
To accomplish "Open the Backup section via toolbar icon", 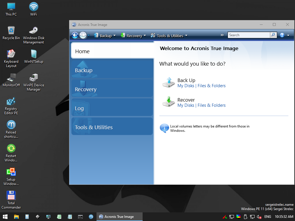I will pos(96,35).
